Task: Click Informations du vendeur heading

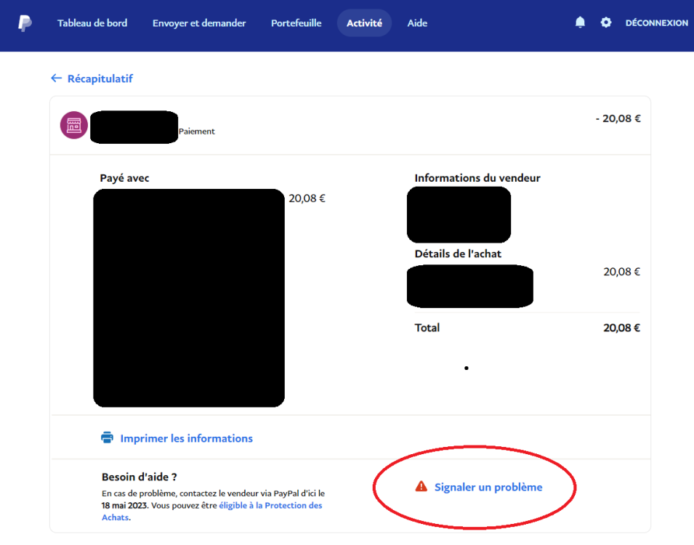Action: (477, 178)
